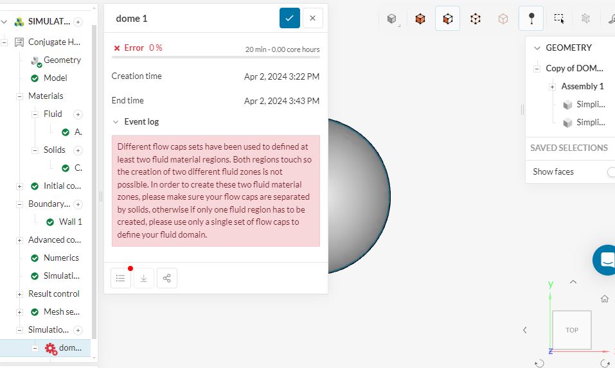The height and width of the screenshot is (368, 615).
Task: Add a new simulation with SIMULAT... plus
Action: pyautogui.click(x=78, y=22)
